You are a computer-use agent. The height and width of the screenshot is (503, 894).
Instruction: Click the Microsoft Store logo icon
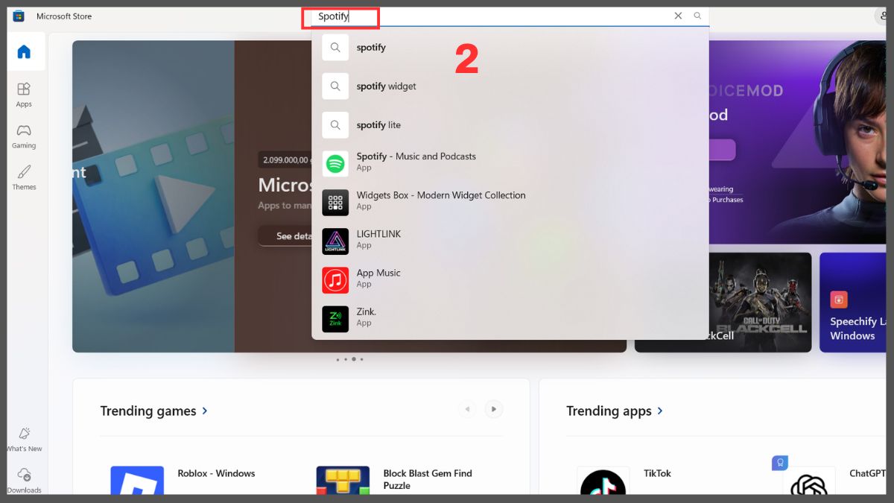point(19,16)
